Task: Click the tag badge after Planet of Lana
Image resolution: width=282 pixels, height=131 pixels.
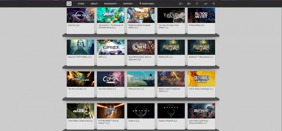Action: point(142,89)
